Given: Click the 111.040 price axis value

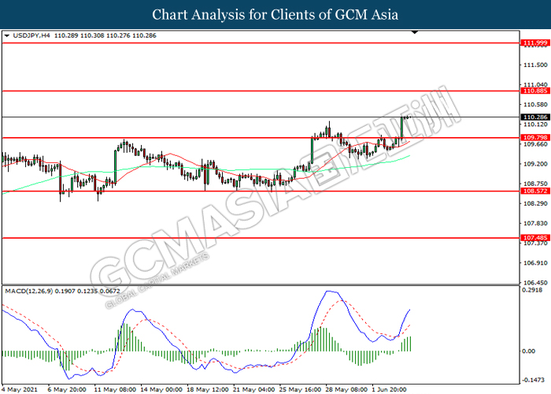Looking at the screenshot, I should pyautogui.click(x=535, y=84).
